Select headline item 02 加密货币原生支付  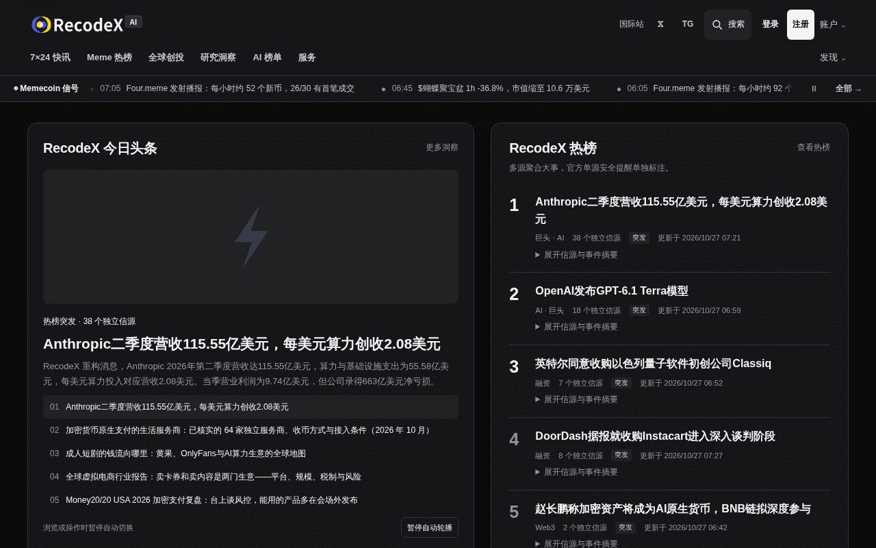[250, 430]
